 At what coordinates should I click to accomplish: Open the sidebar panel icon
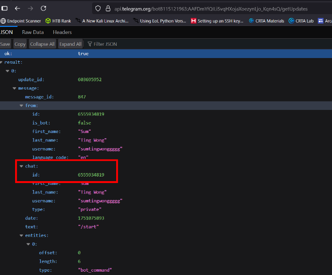[4, 8]
